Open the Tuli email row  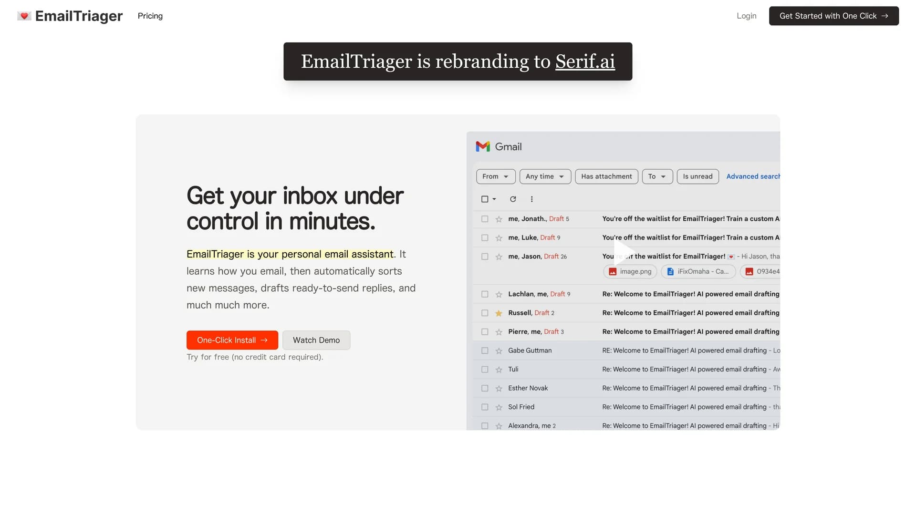(x=626, y=370)
